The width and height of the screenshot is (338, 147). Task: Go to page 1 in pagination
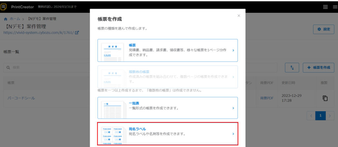click(x=320, y=116)
